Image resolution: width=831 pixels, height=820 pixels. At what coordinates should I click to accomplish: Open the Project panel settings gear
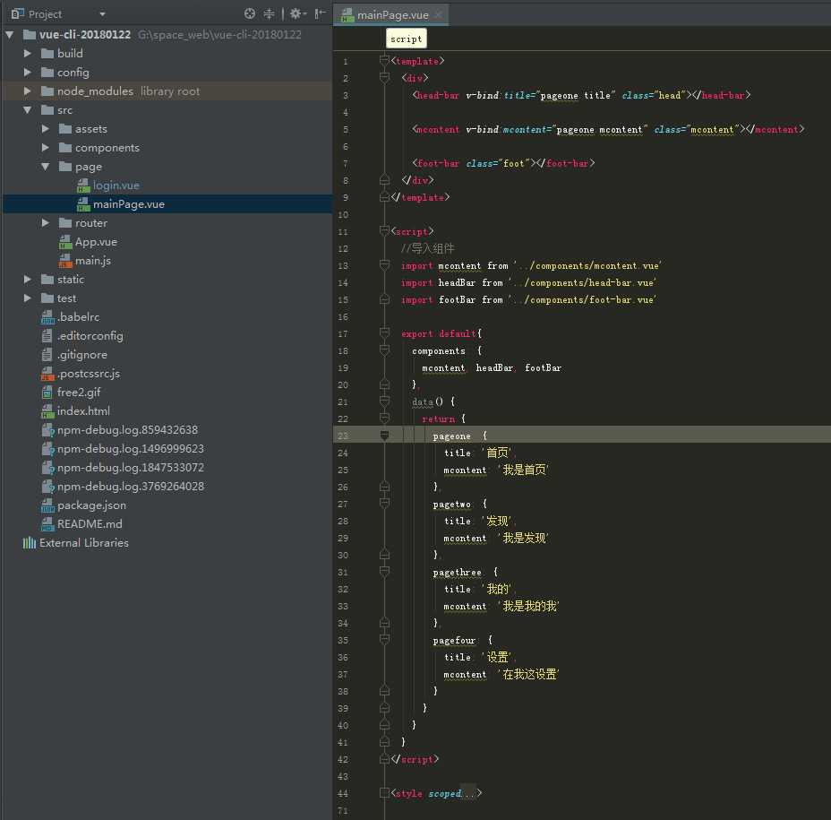[x=296, y=13]
